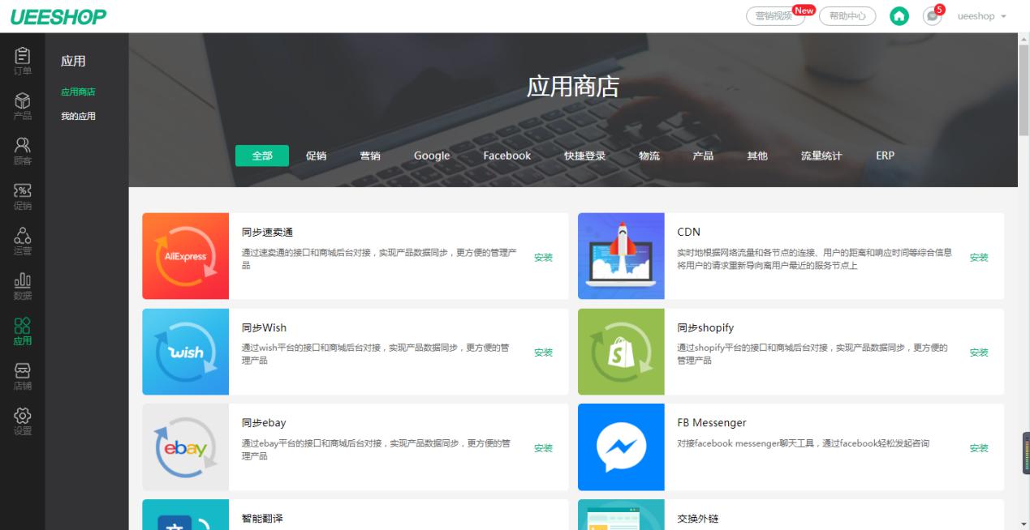Viewport: 1030px width, 530px height.
Task: Select the 流量统计 category tab
Action: 821,156
